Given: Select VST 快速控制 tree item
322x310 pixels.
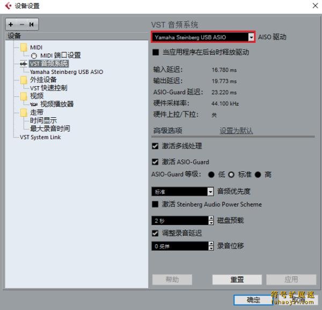Looking at the screenshot, I should 49,88.
